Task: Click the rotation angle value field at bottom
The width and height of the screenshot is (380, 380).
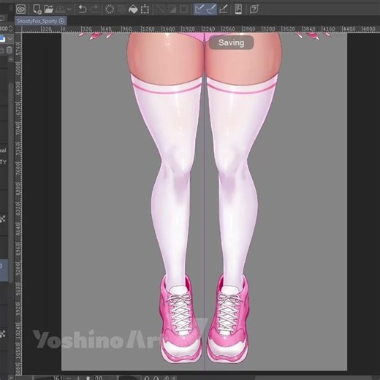Action: tap(99, 378)
